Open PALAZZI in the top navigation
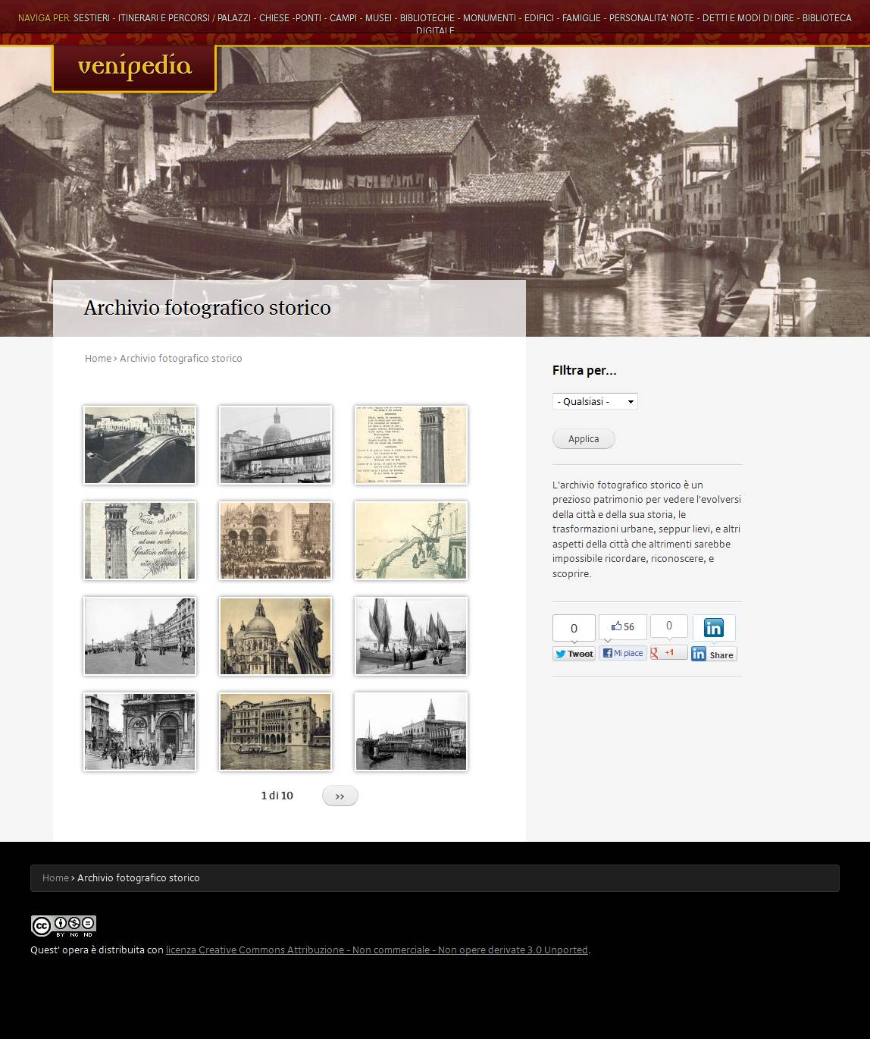The height and width of the screenshot is (1039, 870). point(234,17)
